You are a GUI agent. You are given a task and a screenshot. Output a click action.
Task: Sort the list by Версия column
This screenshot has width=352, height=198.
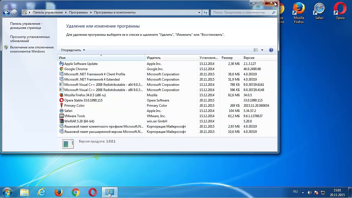(x=260, y=58)
